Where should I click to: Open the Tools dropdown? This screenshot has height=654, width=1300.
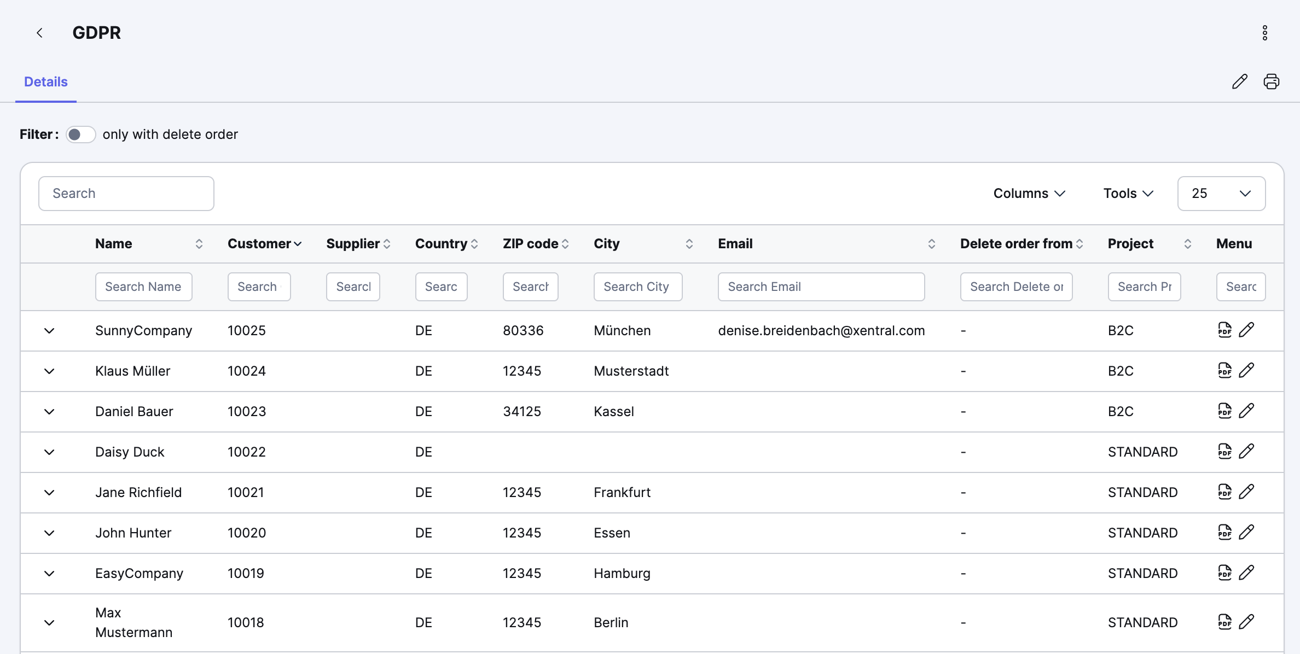tap(1128, 194)
